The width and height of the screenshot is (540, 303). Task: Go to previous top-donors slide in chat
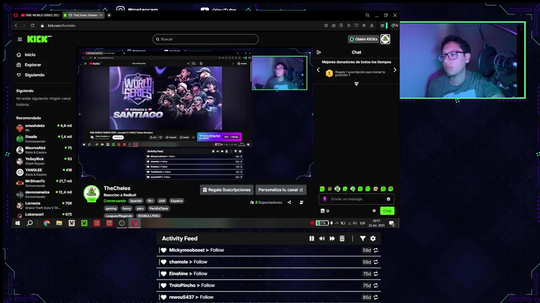pos(318,70)
